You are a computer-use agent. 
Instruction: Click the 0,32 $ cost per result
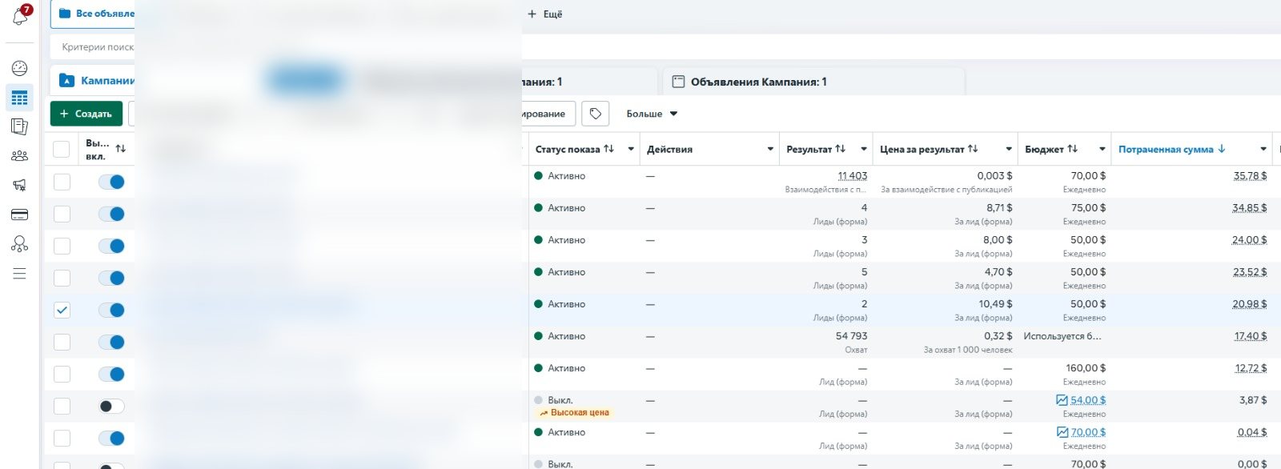point(998,336)
